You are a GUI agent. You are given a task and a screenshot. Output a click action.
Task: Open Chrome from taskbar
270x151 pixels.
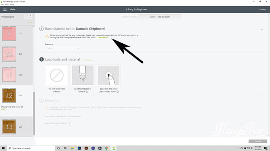pos(107,148)
